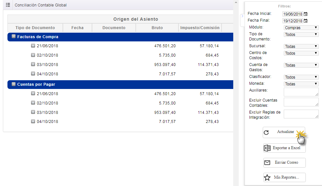
Task: Open the Tipo de Documento dropdown
Action: tap(301, 34)
